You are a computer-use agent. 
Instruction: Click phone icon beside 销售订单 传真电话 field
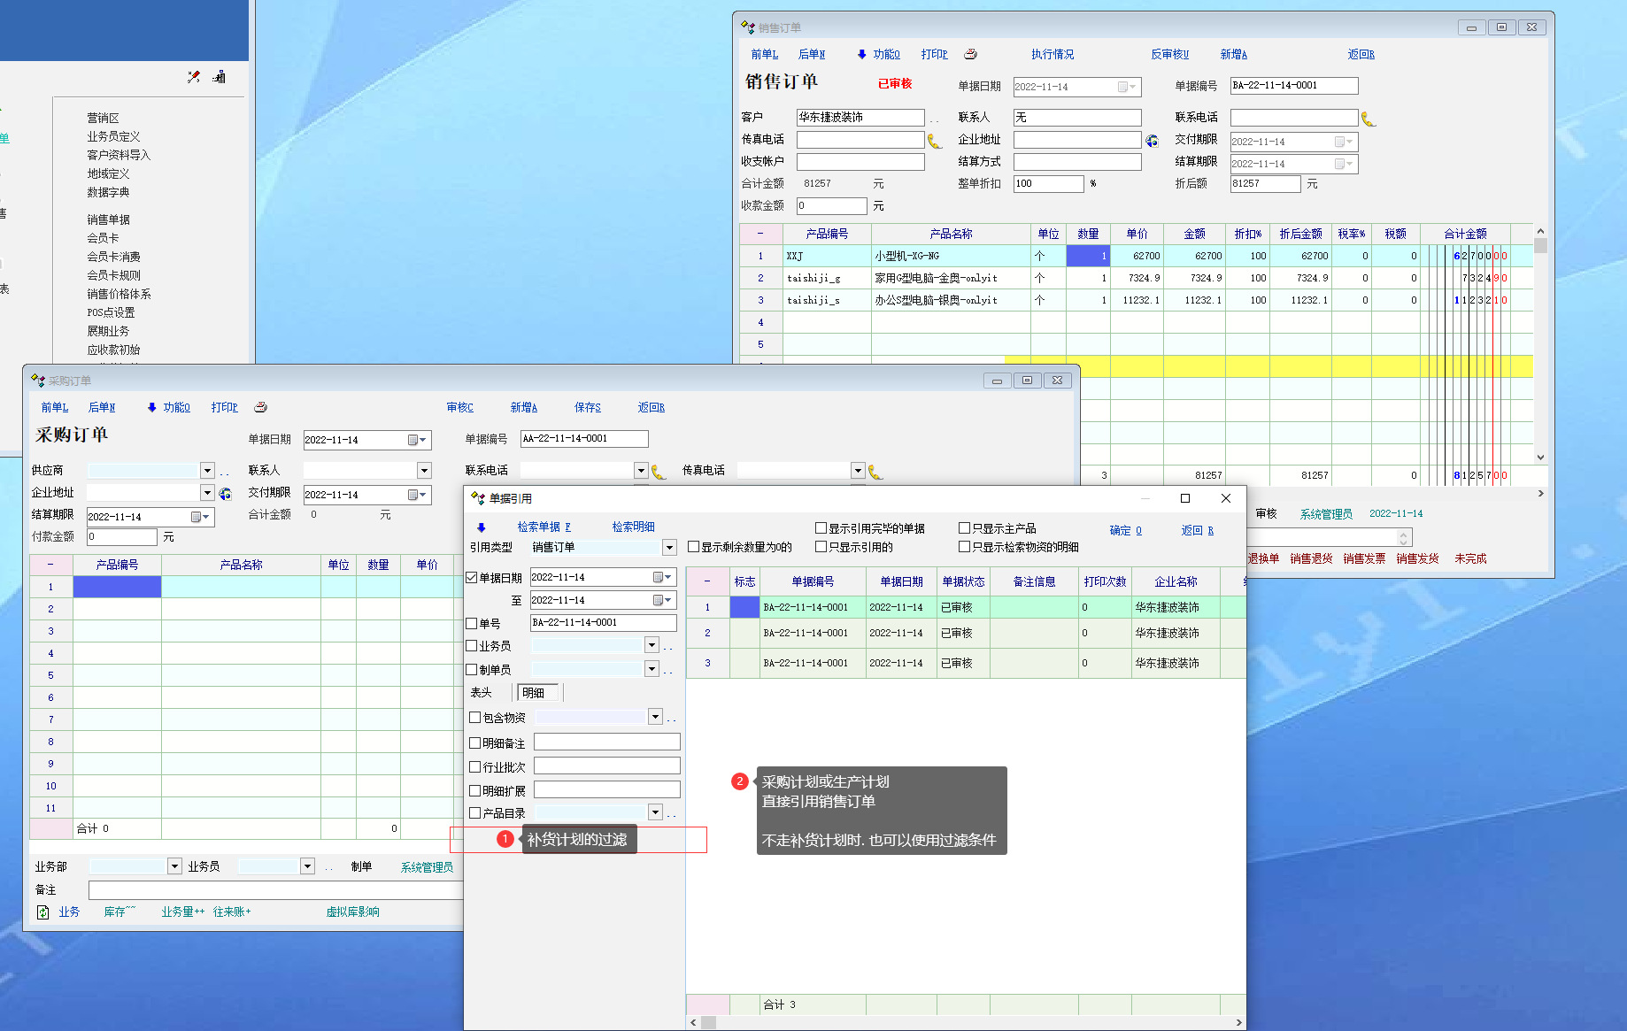click(x=934, y=141)
